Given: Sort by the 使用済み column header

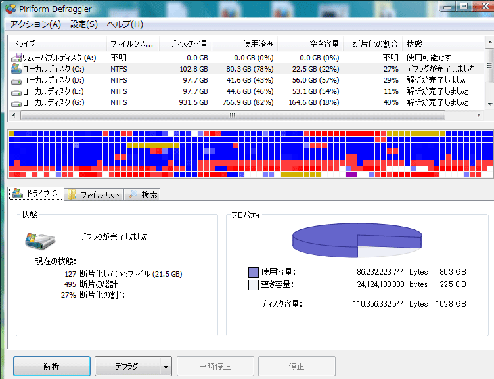Looking at the screenshot, I should tap(244, 44).
